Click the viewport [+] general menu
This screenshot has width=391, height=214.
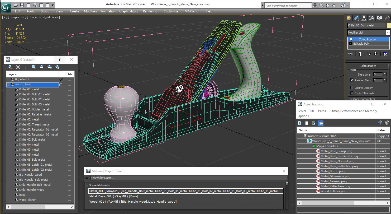4,17
